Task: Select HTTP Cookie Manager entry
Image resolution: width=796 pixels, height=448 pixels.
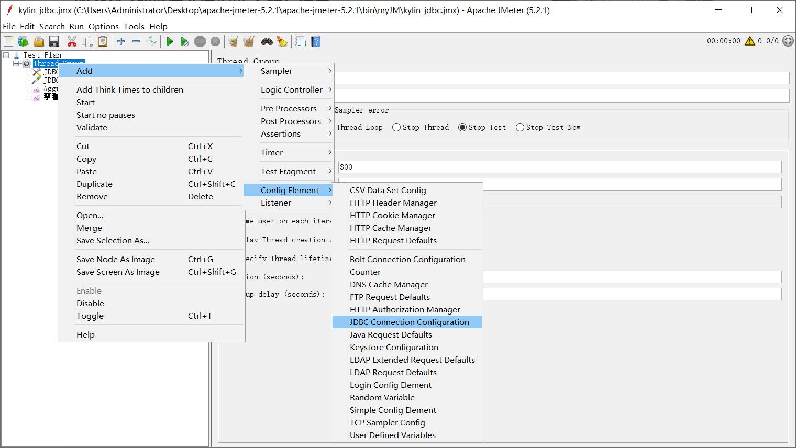Action: (x=407, y=215)
